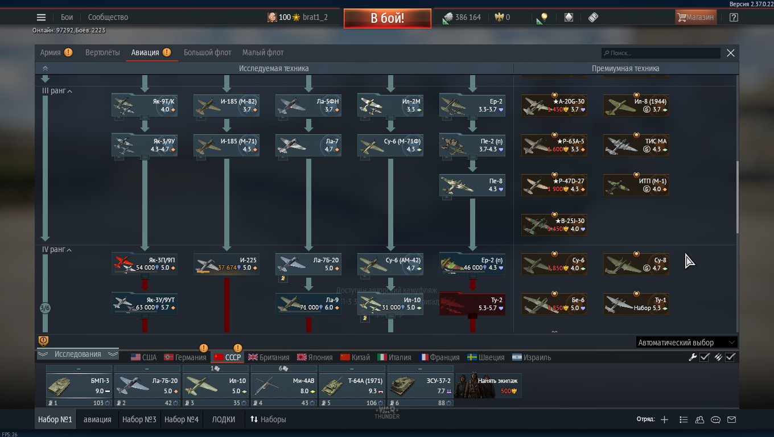Select the premium ★B-25J-30 aircraft
The width and height of the screenshot is (774, 437).
coord(554,225)
